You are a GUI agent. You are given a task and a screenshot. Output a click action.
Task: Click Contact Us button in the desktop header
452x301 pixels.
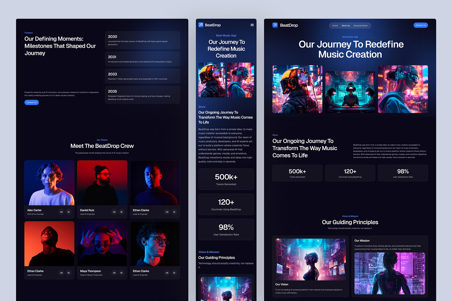(x=421, y=25)
